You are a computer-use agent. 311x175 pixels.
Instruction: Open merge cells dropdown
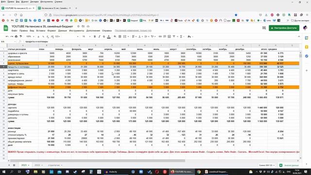tap(126, 36)
